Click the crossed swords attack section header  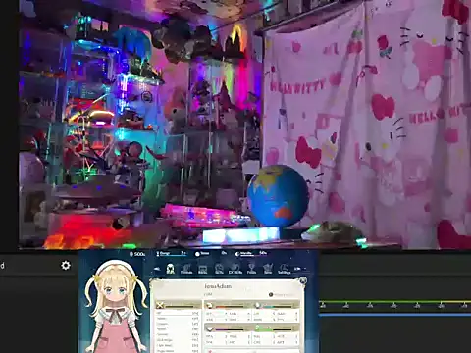click(179, 306)
